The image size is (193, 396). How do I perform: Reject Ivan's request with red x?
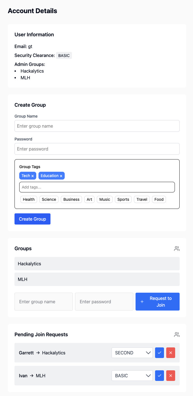pos(171,376)
